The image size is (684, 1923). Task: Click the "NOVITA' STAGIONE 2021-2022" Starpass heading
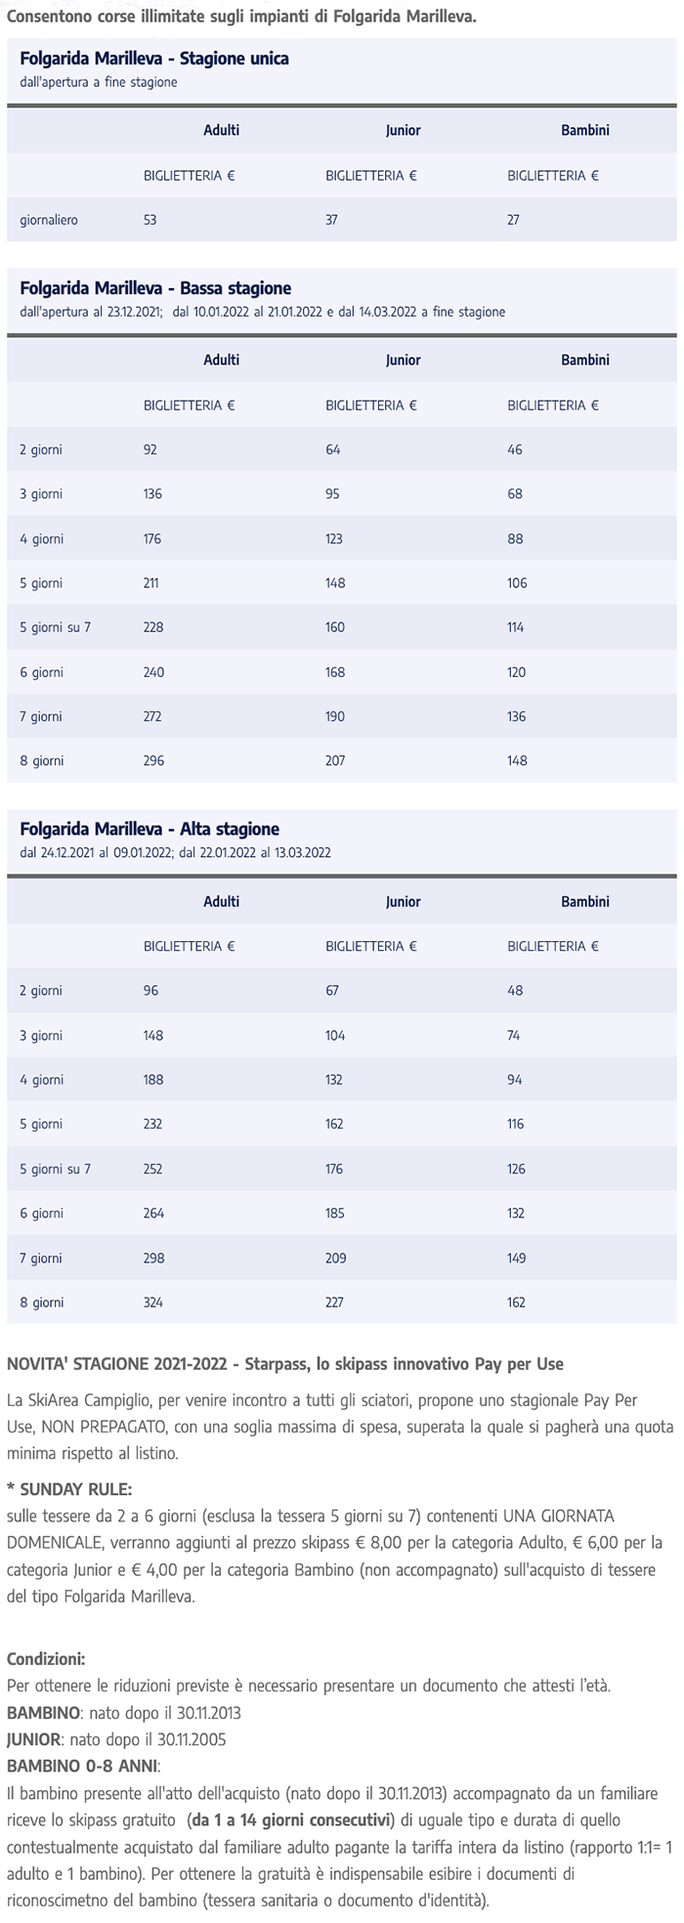[284, 1363]
